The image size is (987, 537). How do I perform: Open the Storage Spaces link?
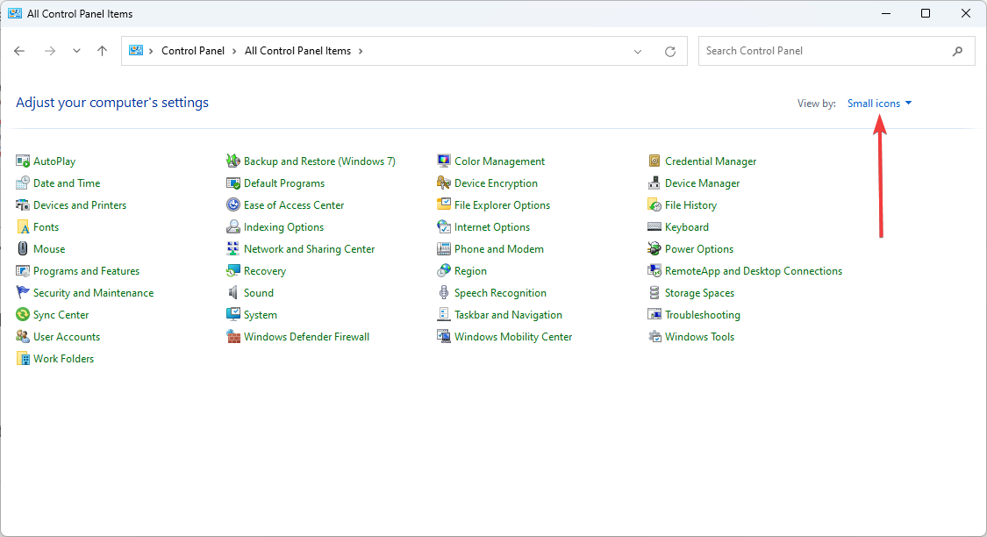[699, 293]
